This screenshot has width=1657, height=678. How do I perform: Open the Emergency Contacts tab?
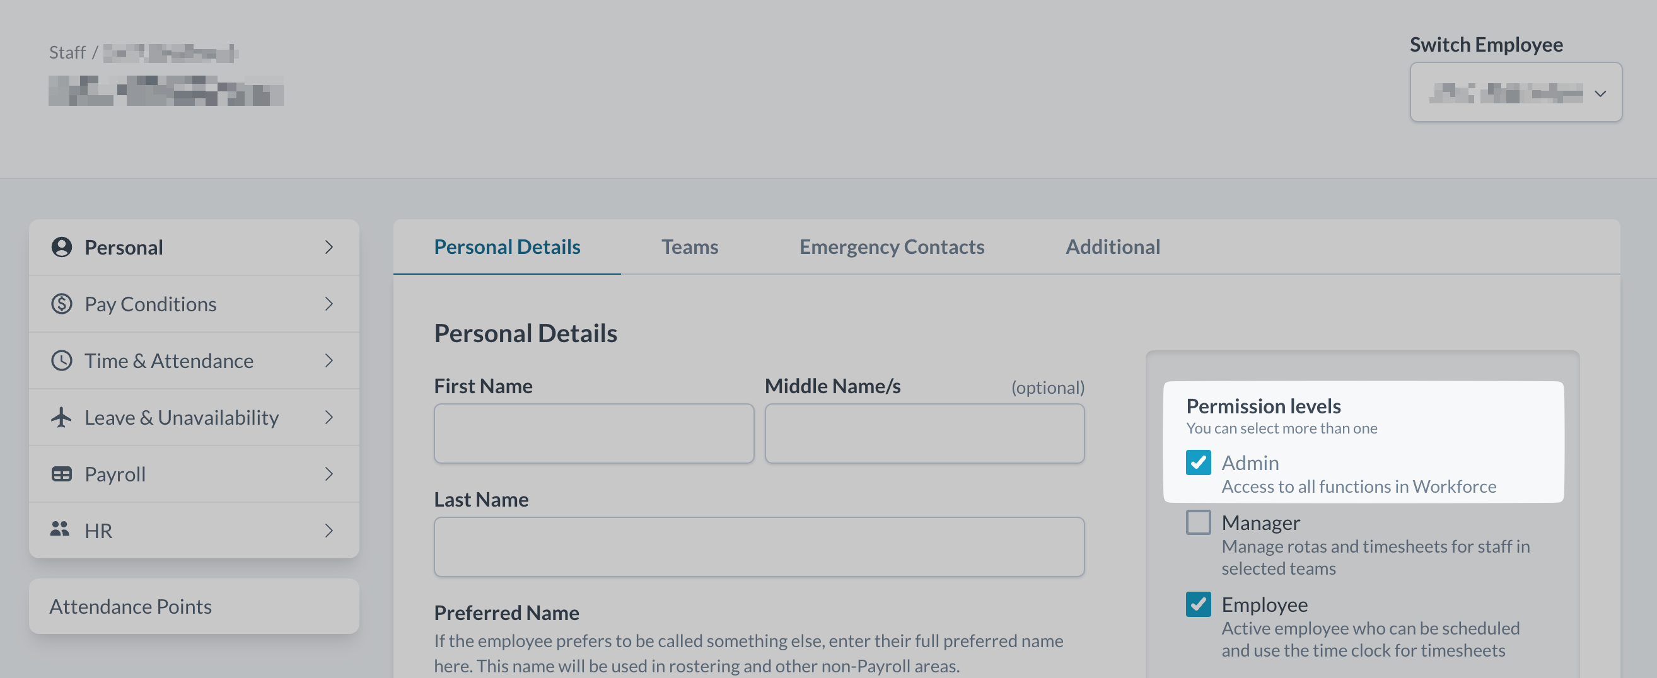point(891,247)
